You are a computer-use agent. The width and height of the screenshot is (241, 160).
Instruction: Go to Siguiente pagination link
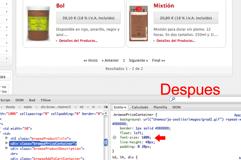click(x=138, y=61)
